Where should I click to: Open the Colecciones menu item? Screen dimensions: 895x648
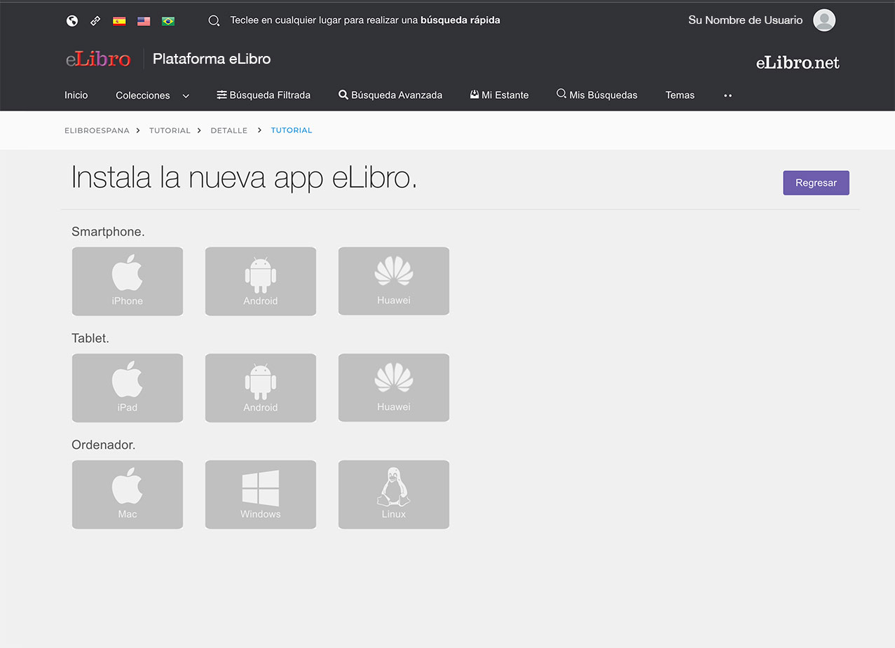point(143,95)
